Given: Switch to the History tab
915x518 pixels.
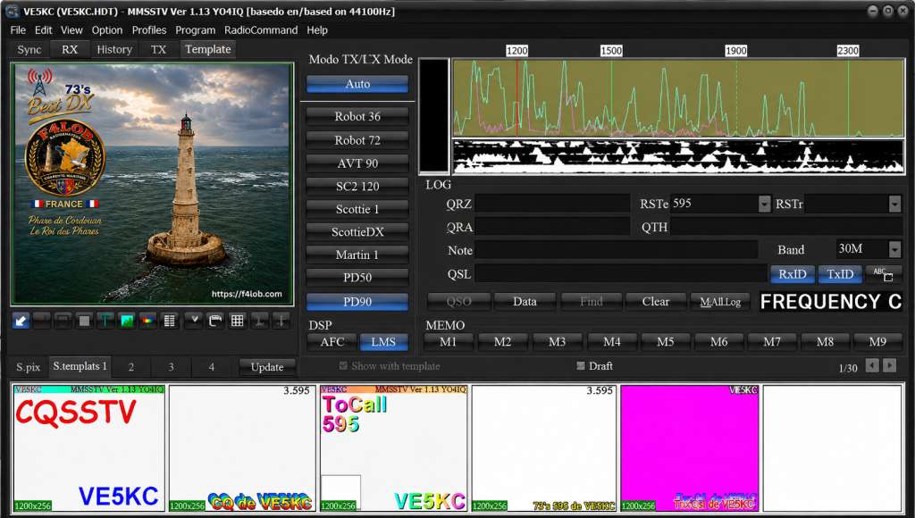Looking at the screenshot, I should (114, 50).
